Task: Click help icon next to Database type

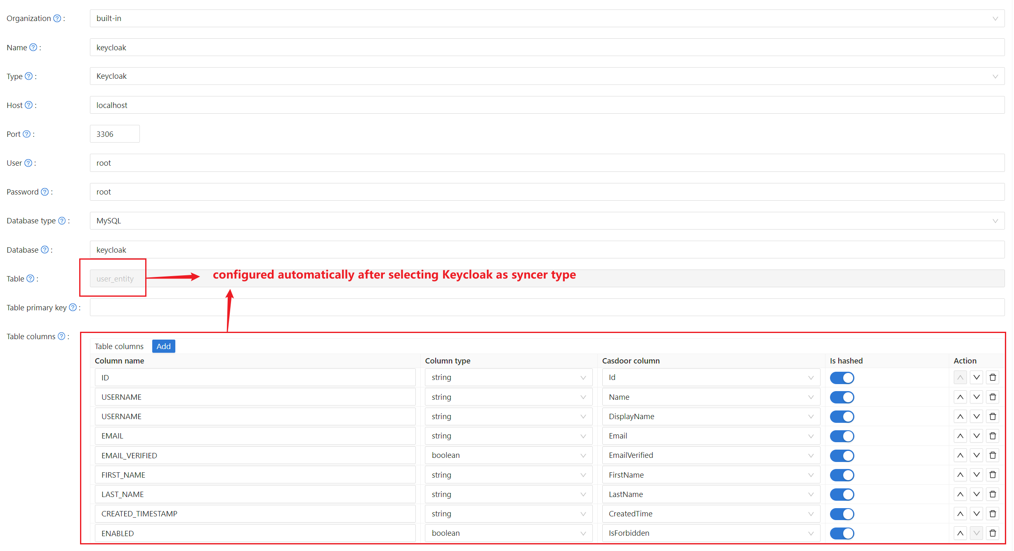Action: 62,221
